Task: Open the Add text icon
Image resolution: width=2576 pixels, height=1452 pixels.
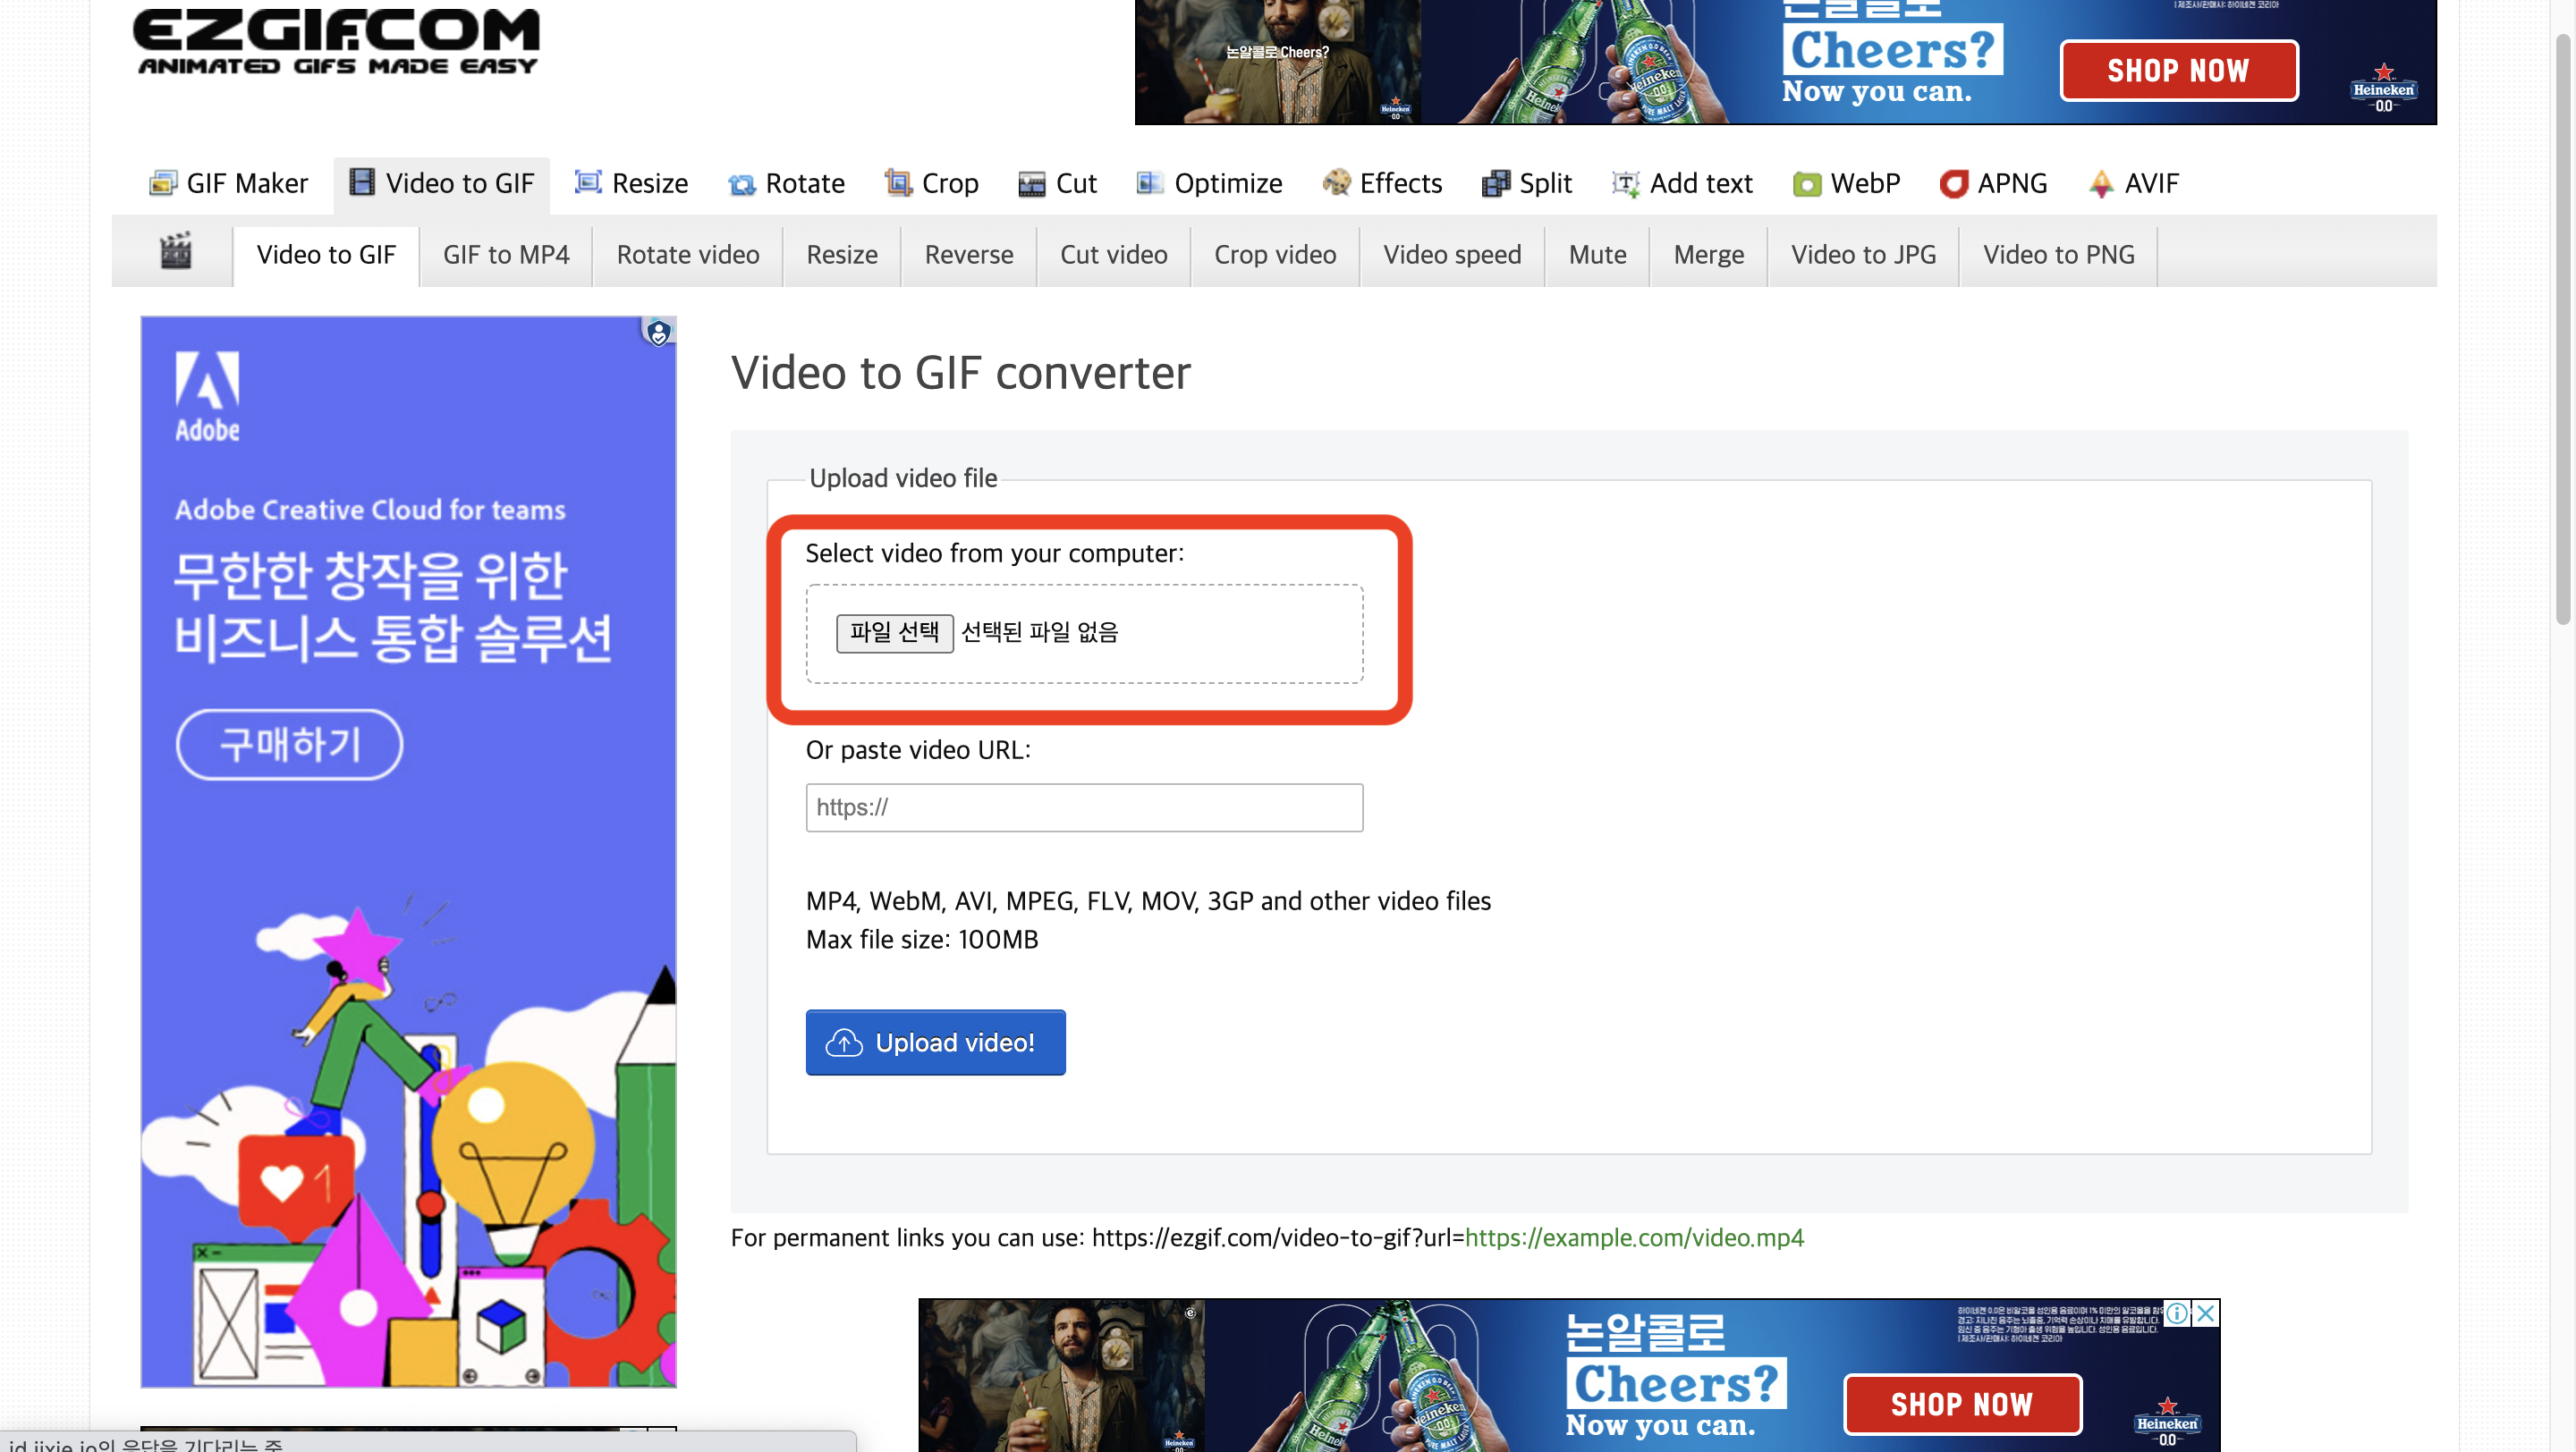Action: 1625,184
